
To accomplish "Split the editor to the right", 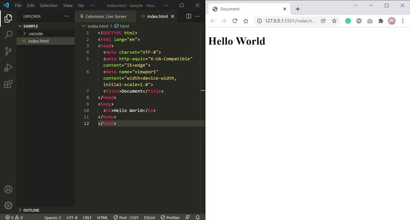I will click(x=188, y=16).
